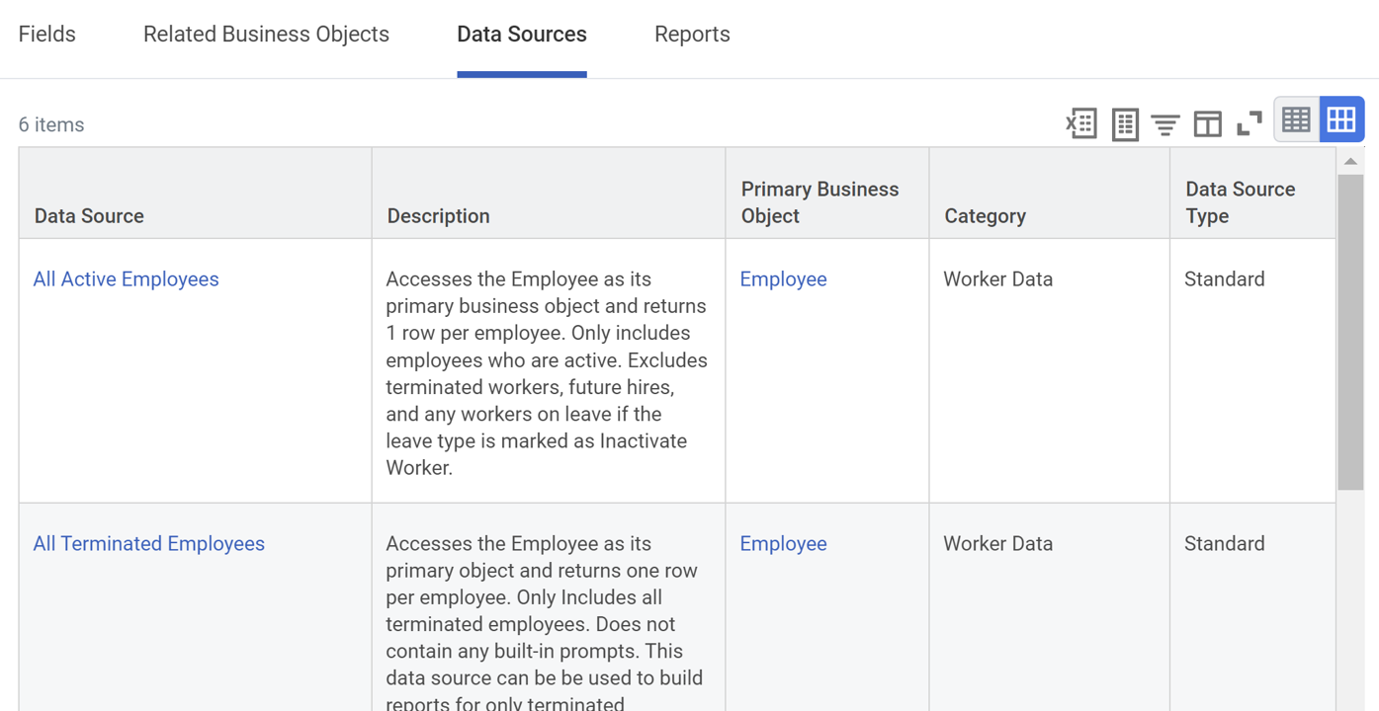Click the vertical scrollbar thumb
The image size is (1379, 711).
1350,332
